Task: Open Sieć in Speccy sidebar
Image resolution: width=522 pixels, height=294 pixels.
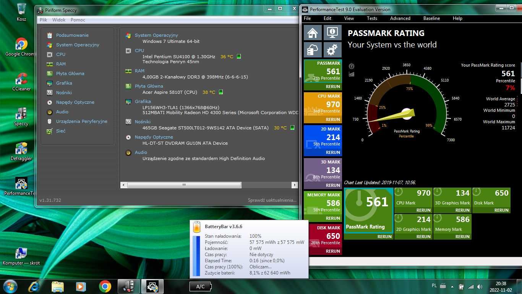Action: (x=61, y=131)
